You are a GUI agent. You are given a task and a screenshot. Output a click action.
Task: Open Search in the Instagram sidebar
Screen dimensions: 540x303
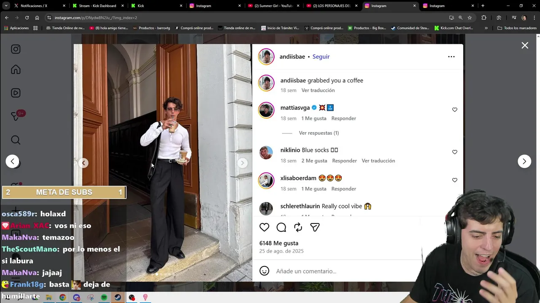[16, 140]
